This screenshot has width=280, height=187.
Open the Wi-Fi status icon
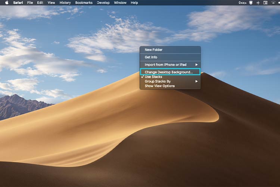click(x=273, y=3)
